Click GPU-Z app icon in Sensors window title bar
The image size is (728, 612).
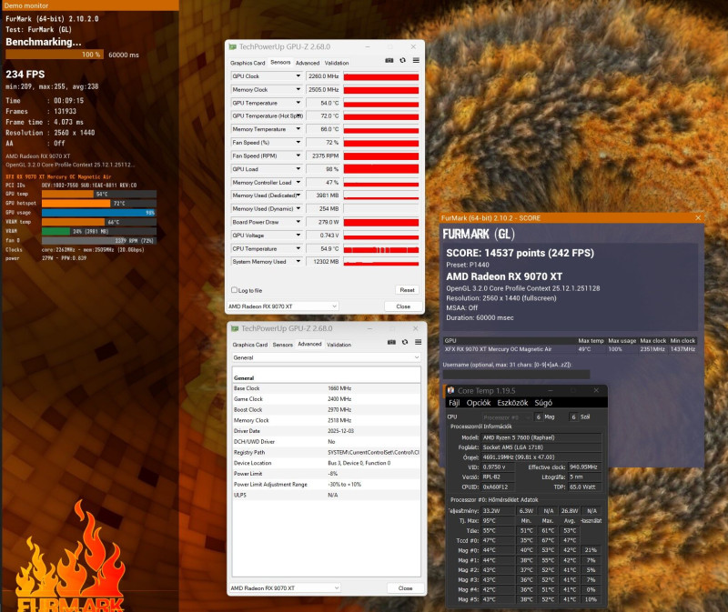[x=233, y=47]
